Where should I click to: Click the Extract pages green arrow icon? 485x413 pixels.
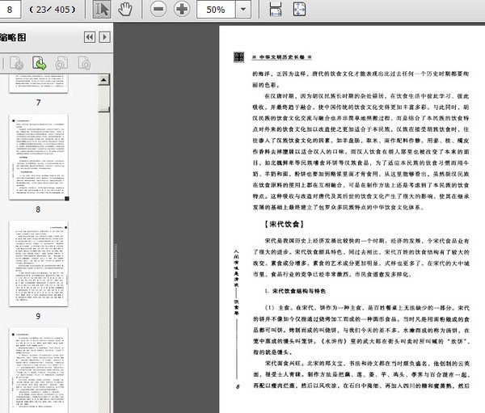click(x=40, y=63)
